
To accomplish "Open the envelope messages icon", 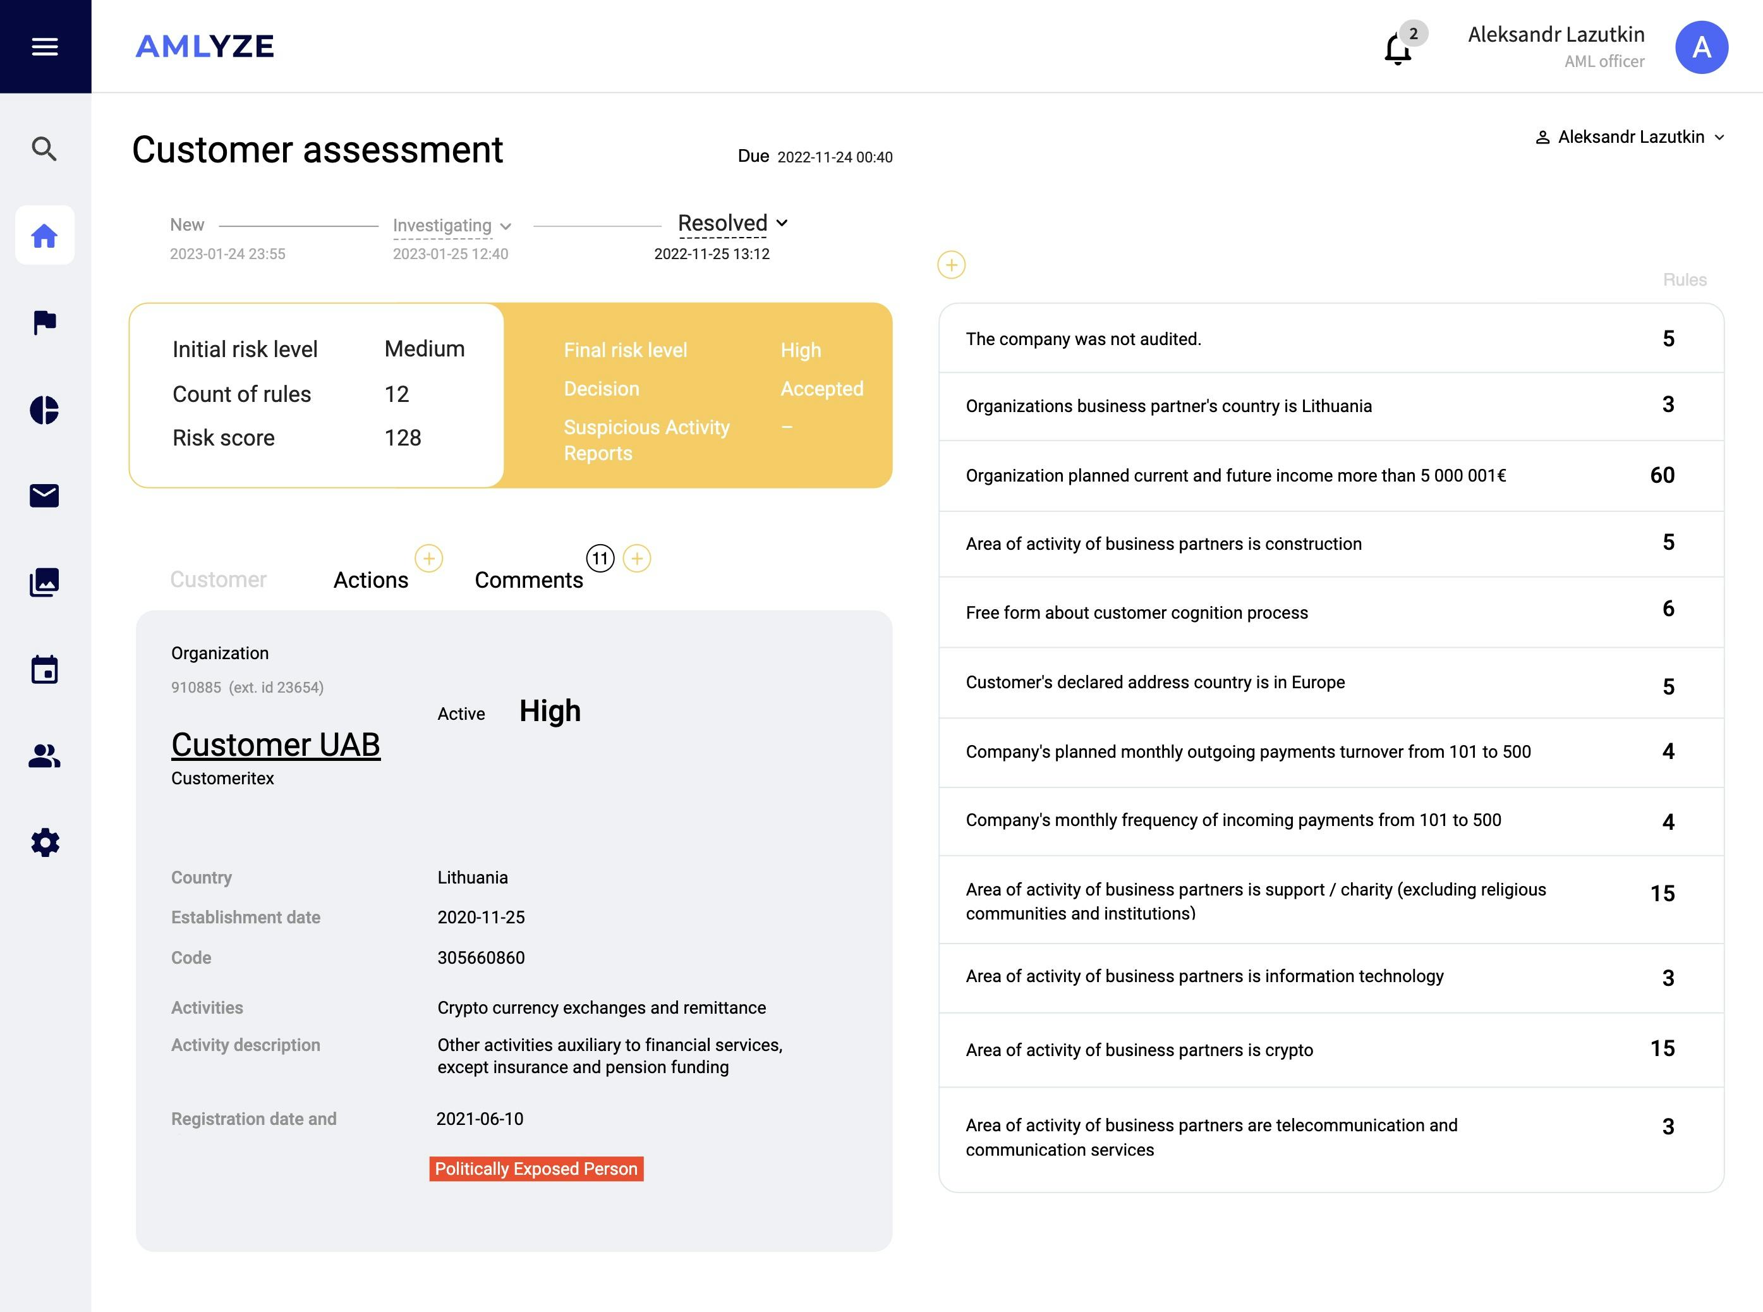I will [x=44, y=495].
